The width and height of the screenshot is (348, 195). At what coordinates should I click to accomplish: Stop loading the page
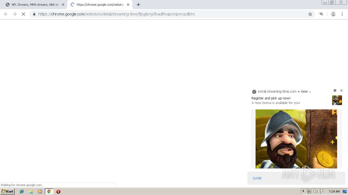click(x=23, y=14)
